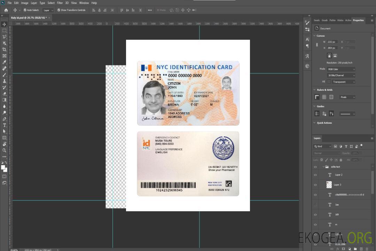
Task: Select the Eraser tool
Action: click(4, 93)
